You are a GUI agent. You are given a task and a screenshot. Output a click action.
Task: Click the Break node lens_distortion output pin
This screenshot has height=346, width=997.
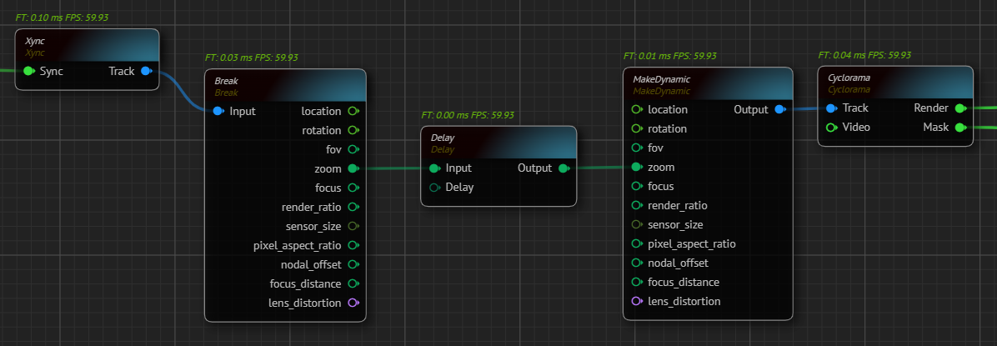click(x=353, y=303)
